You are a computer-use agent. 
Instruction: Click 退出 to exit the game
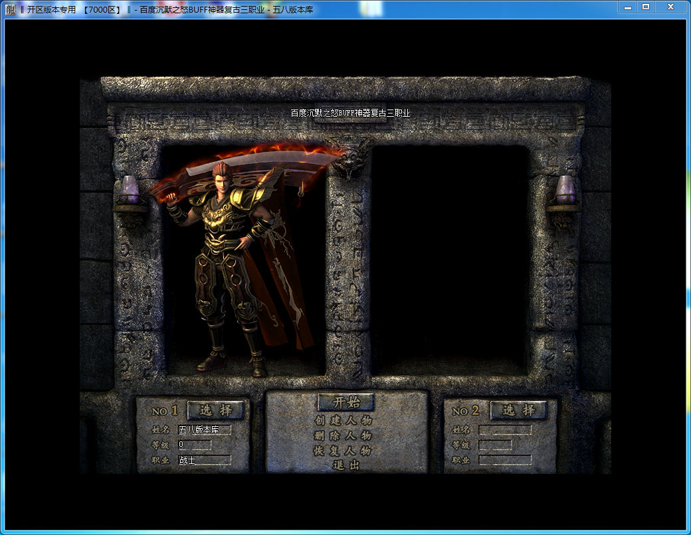pos(346,465)
